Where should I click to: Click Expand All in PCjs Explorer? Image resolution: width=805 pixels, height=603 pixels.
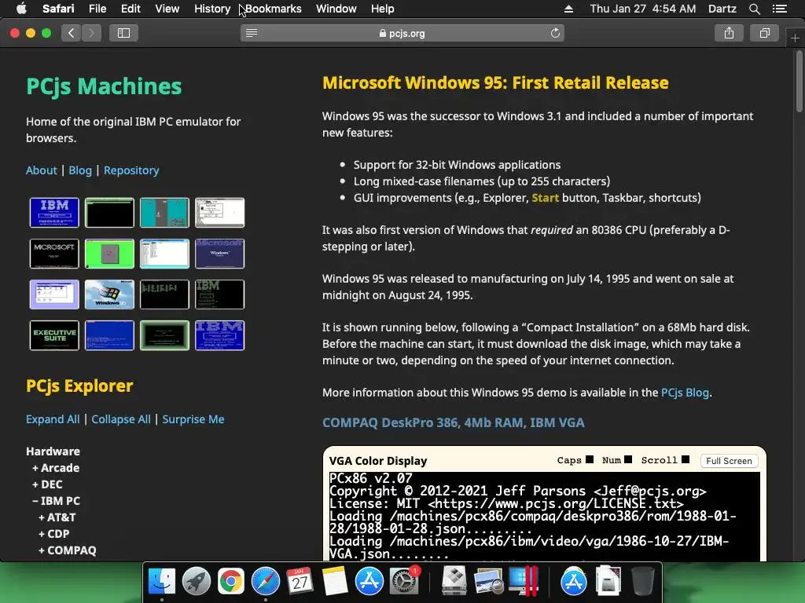tap(53, 419)
